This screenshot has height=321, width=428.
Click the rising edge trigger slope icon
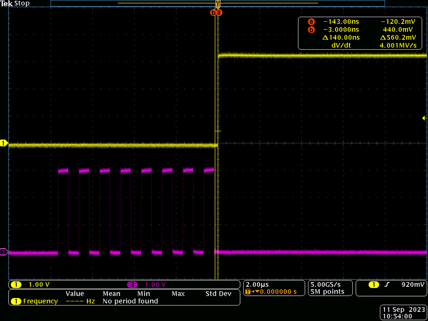386,285
